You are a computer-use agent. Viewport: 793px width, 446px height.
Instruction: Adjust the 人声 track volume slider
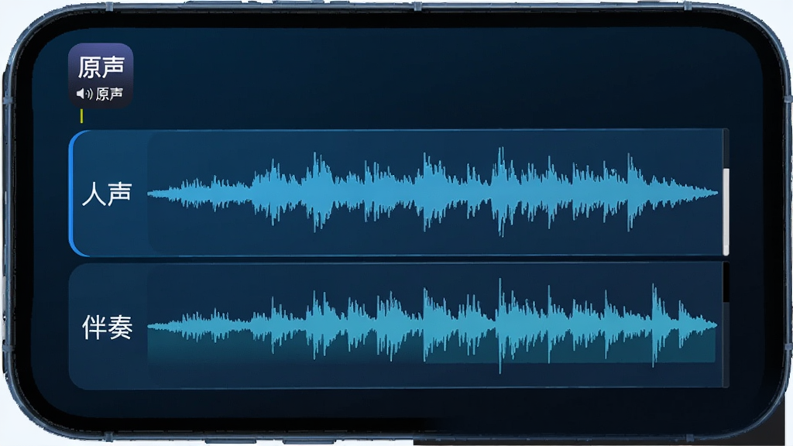tap(726, 193)
